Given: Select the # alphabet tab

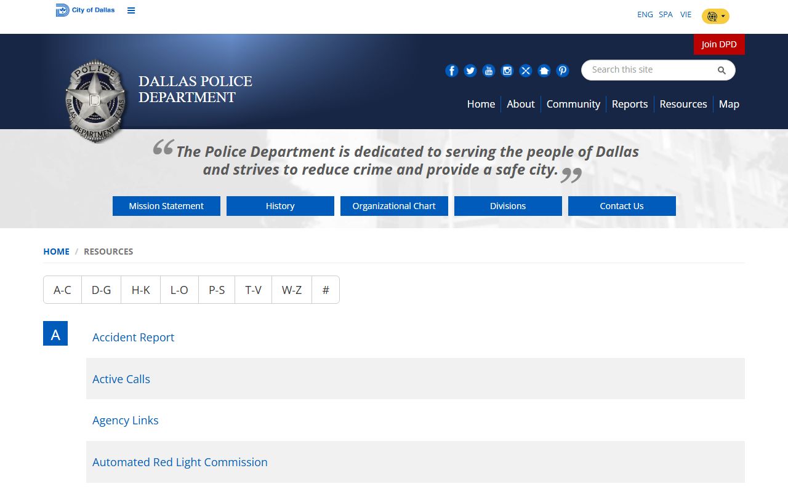Looking at the screenshot, I should point(326,290).
